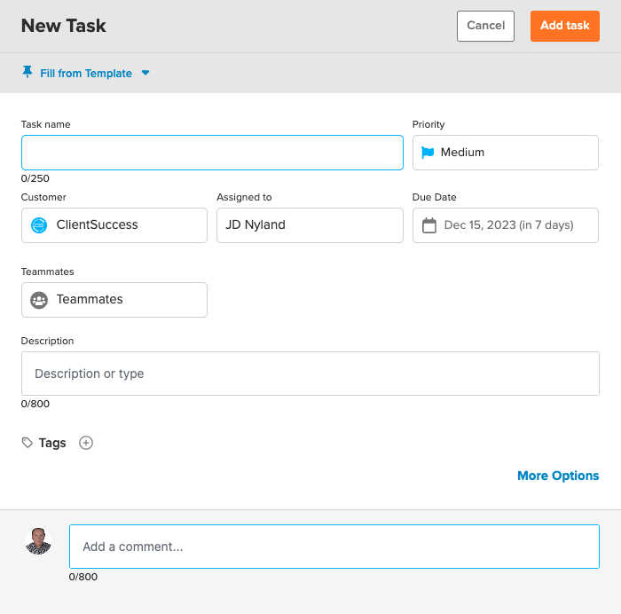Open the More Options link
The width and height of the screenshot is (621, 614).
[x=558, y=476]
